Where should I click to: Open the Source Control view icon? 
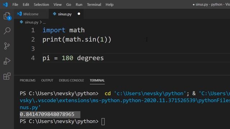pos(7,46)
